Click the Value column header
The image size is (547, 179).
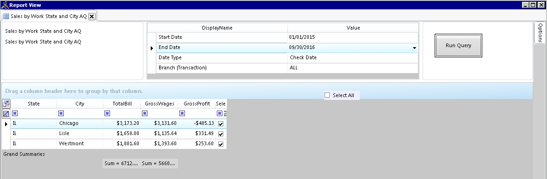(x=353, y=28)
